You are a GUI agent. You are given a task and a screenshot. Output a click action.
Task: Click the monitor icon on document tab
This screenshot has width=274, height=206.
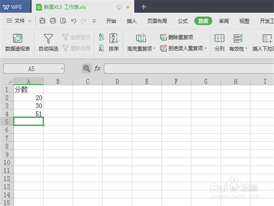pyautogui.click(x=119, y=7)
